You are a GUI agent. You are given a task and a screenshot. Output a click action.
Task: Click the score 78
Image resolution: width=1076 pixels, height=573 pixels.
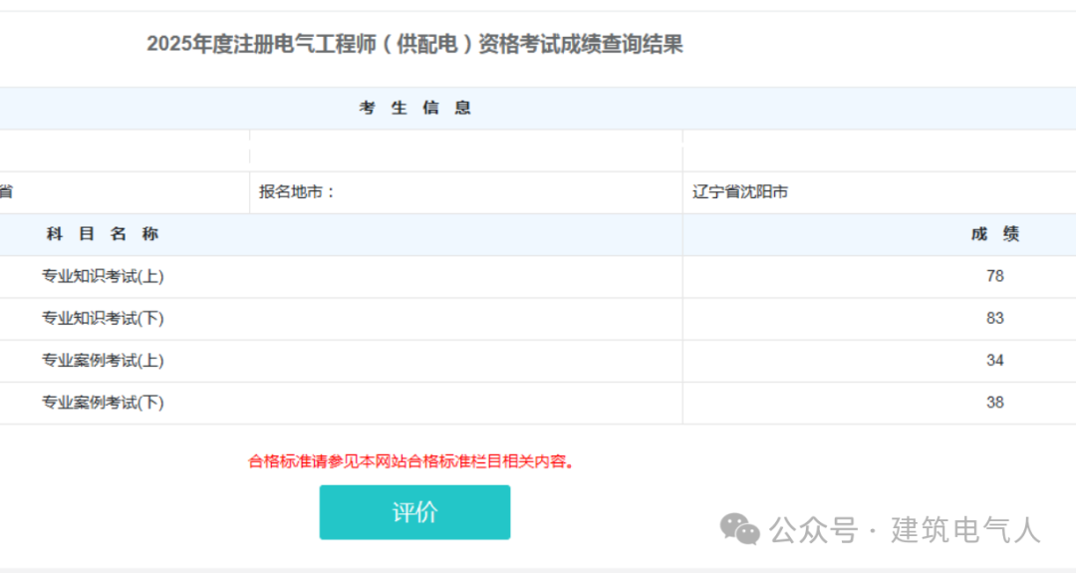tap(995, 276)
